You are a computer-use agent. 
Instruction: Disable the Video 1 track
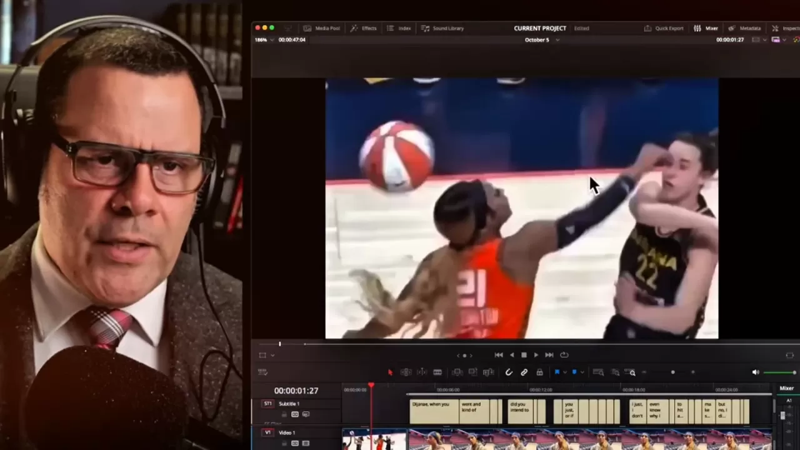tap(306, 443)
